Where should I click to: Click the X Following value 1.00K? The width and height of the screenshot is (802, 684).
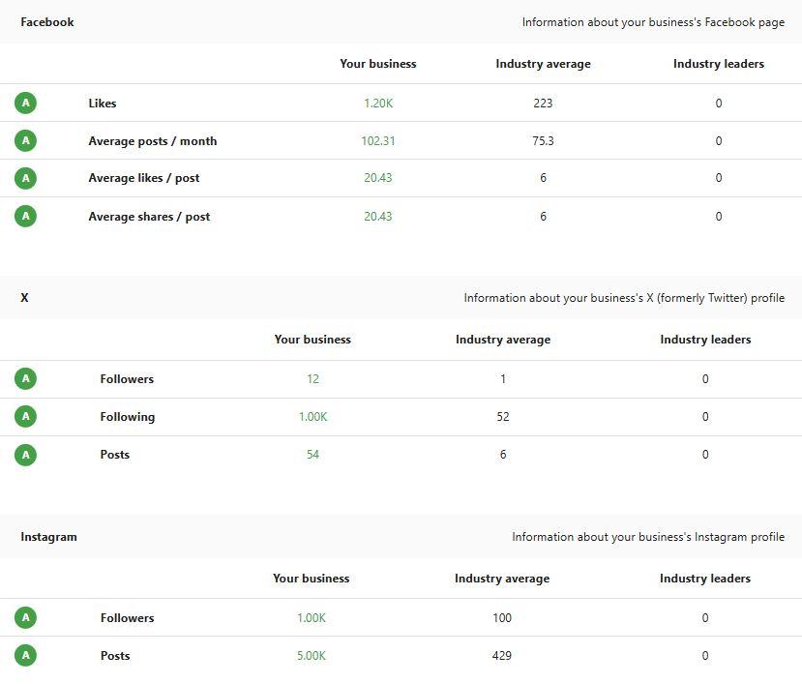(312, 417)
